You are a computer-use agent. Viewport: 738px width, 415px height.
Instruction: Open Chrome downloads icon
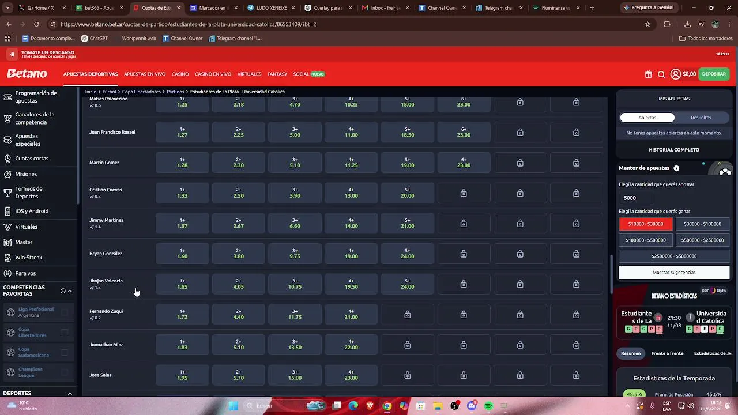(x=687, y=24)
